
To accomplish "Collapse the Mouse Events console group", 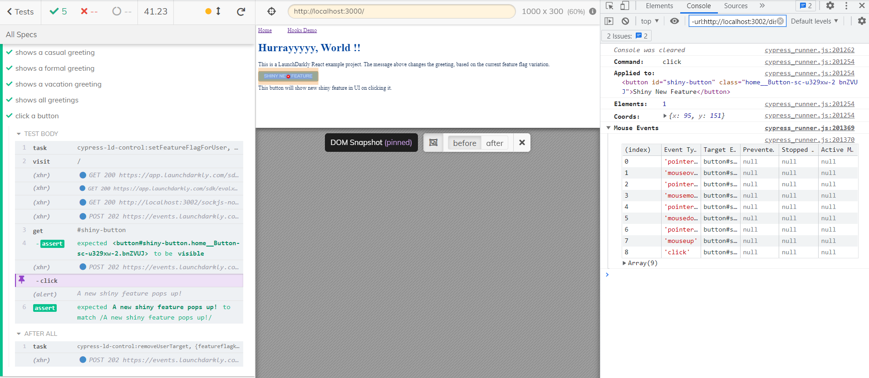I will (609, 128).
